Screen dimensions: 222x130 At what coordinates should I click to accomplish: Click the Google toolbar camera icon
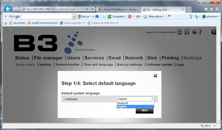[x=97, y=17]
